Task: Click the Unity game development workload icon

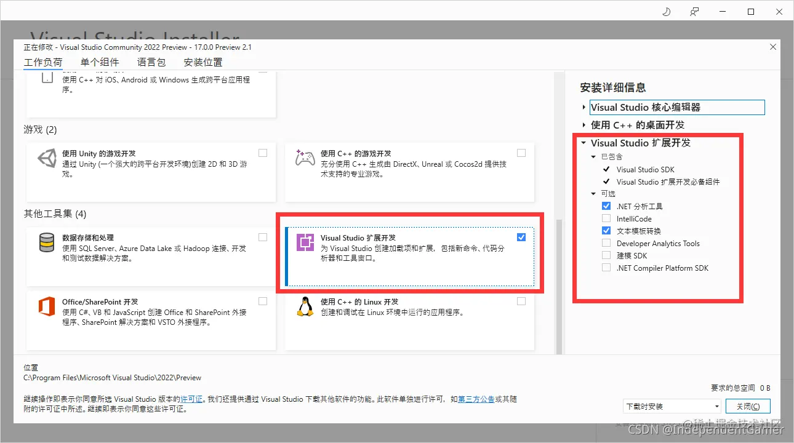Action: [x=47, y=159]
